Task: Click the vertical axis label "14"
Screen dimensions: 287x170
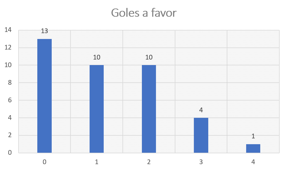Action: 8,30
